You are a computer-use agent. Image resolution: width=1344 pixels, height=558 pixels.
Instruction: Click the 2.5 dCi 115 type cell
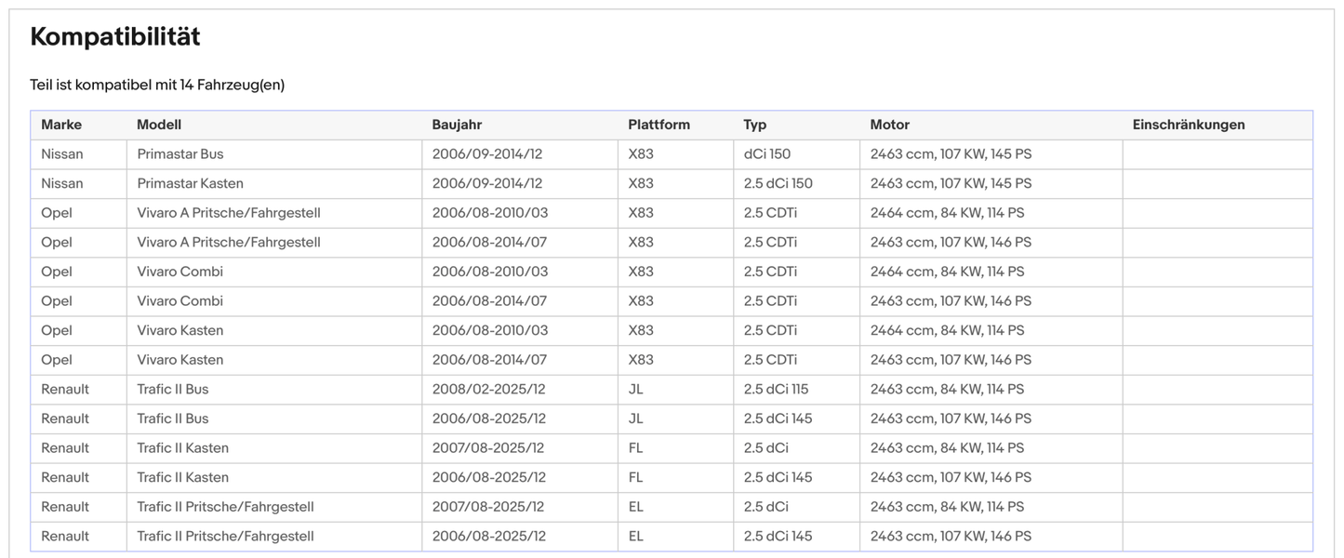778,389
